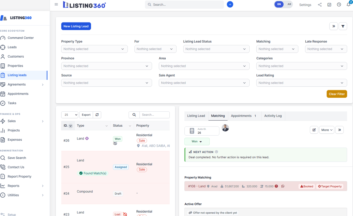353x216 pixels.
Task: Open the Property Type dropdown
Action: coord(94,49)
